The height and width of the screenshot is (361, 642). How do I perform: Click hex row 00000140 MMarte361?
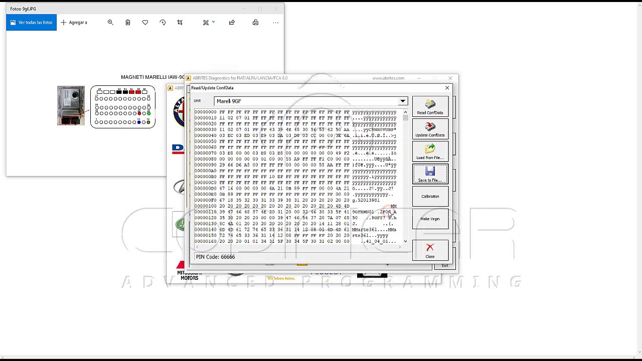pyautogui.click(x=295, y=230)
